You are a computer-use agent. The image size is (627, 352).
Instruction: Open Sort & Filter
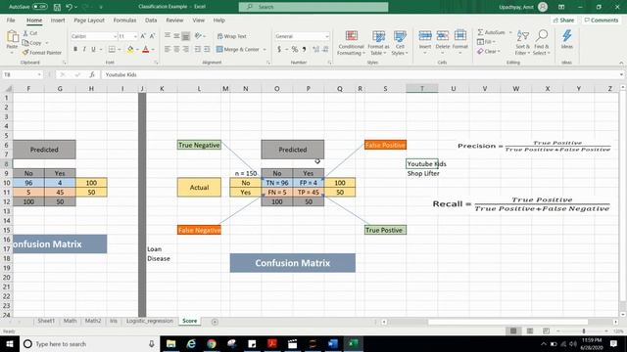522,43
